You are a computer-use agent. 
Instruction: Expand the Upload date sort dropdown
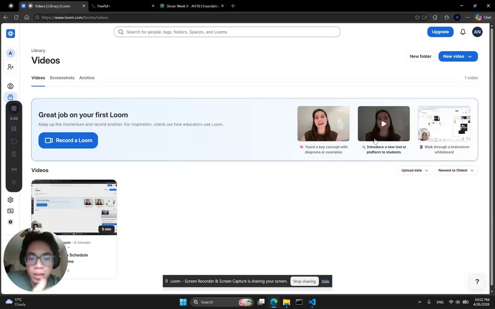(x=415, y=170)
